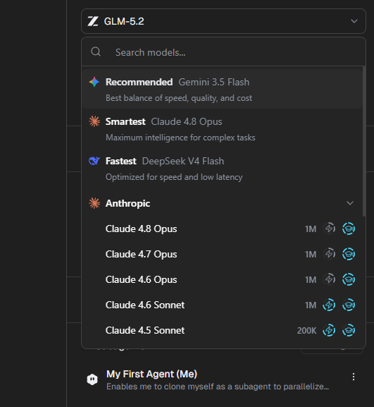Image resolution: width=374 pixels, height=407 pixels.
Task: Click the Search models input field
Action: tap(223, 52)
